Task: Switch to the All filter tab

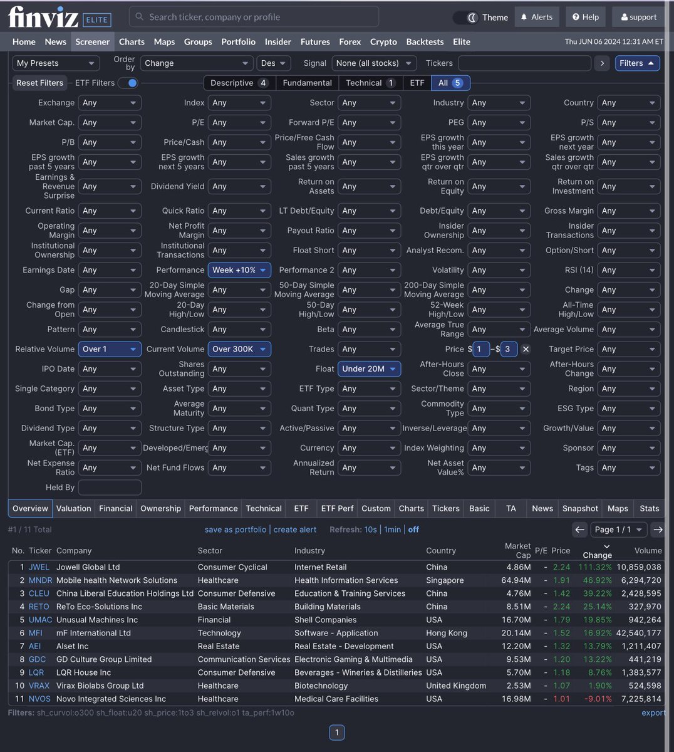Action: point(450,83)
